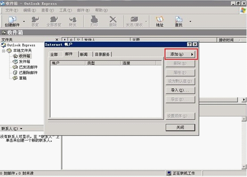This screenshot has height=177, width=247.
Task: Open the File (文件) menu
Action: tap(12, 10)
